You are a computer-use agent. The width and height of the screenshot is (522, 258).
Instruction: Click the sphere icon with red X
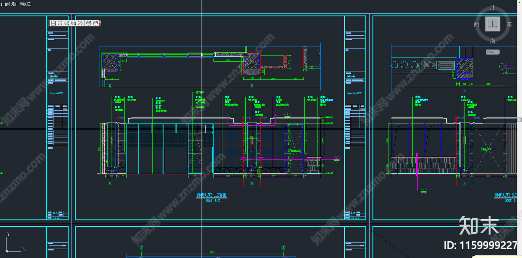click(x=95, y=23)
